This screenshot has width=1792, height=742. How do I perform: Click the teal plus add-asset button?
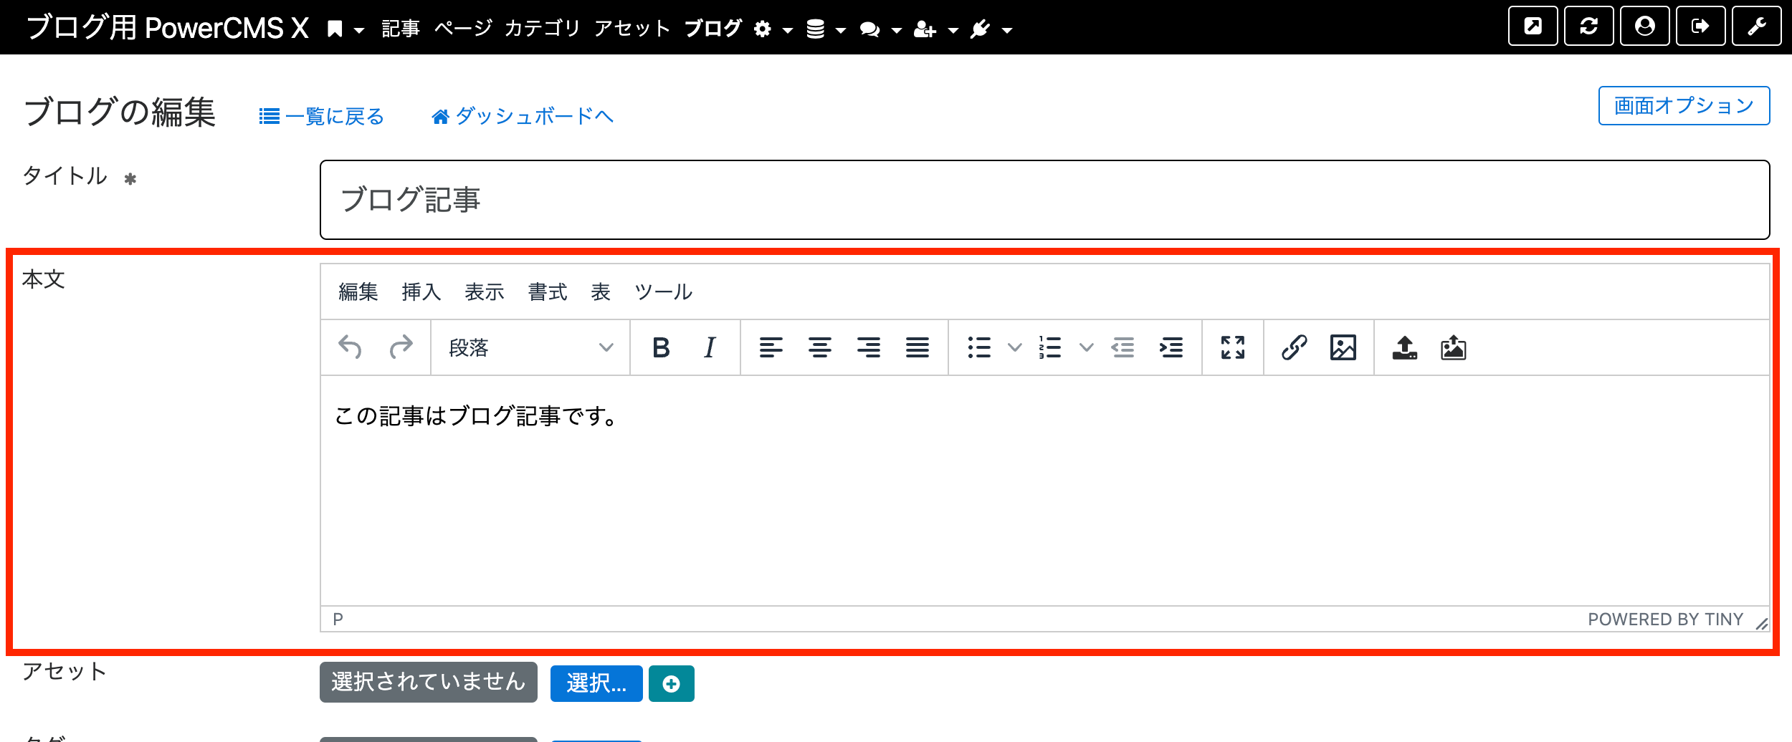tap(672, 683)
